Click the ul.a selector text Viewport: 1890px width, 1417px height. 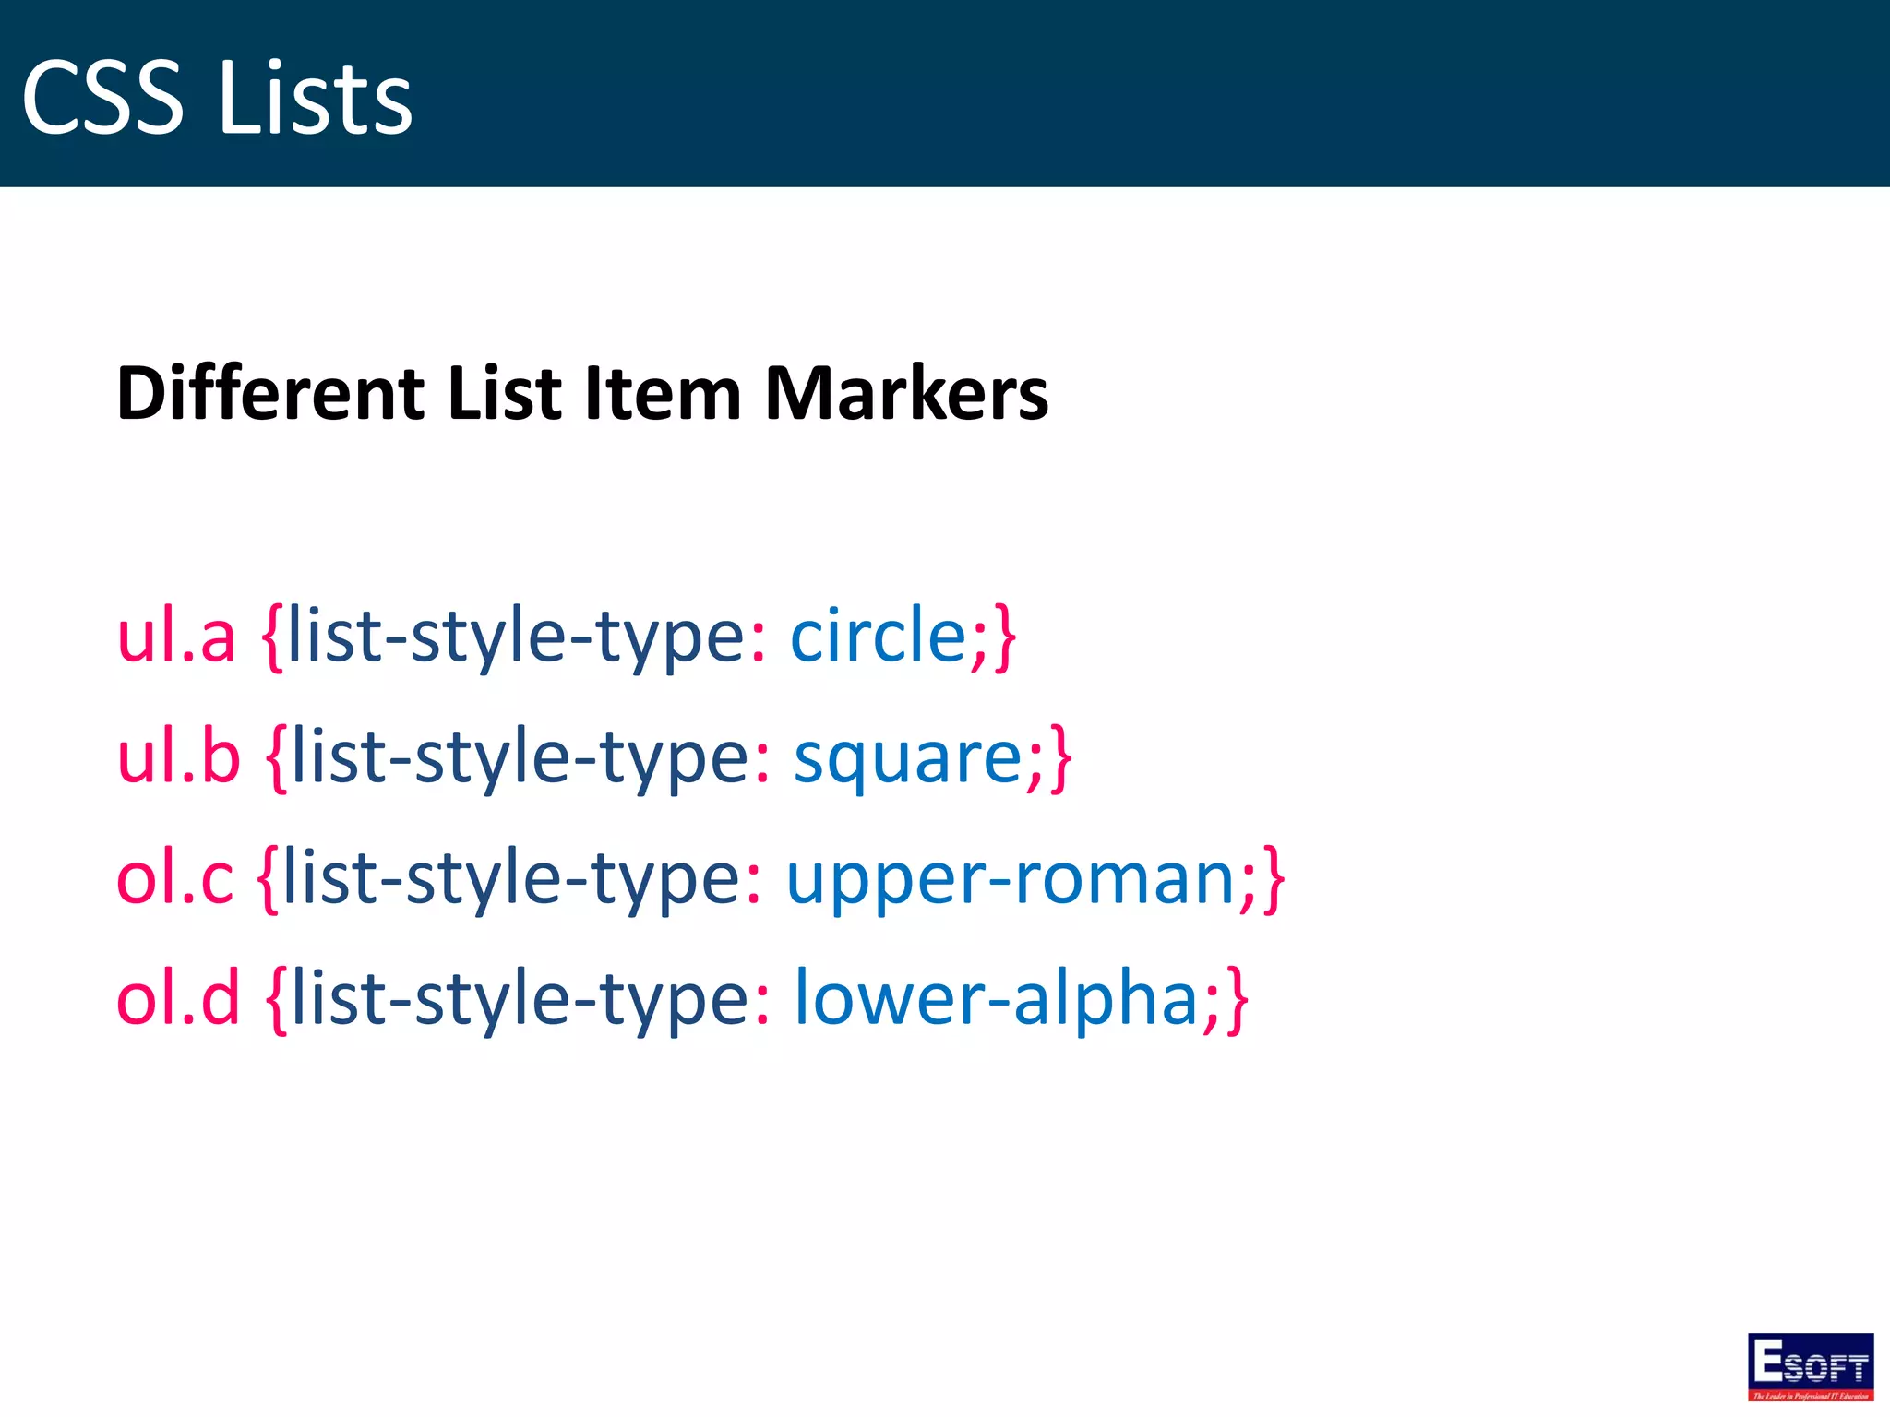(x=176, y=637)
